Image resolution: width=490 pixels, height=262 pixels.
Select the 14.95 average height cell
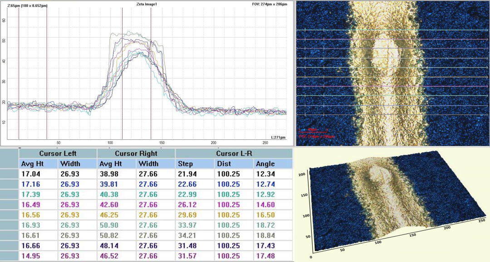[39, 256]
